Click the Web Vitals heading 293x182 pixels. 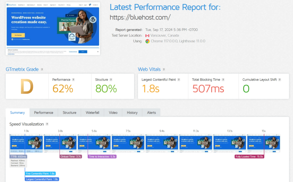coord(149,69)
